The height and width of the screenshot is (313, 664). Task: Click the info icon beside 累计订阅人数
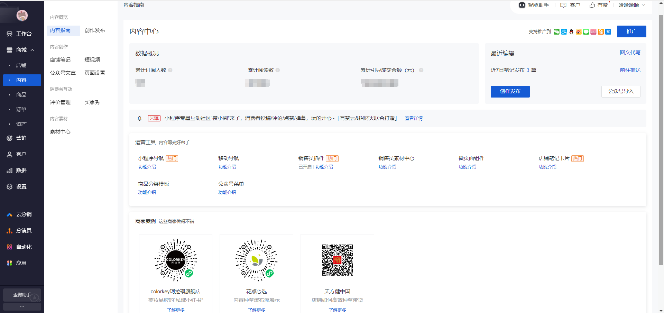(170, 70)
